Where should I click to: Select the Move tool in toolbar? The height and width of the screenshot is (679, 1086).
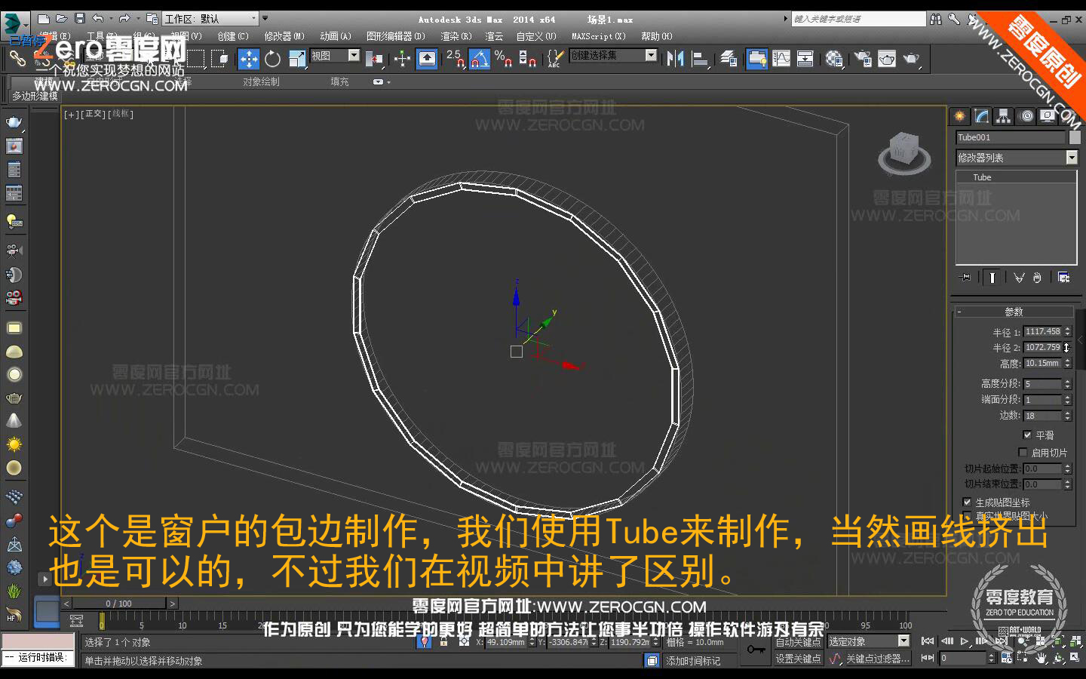[x=248, y=58]
